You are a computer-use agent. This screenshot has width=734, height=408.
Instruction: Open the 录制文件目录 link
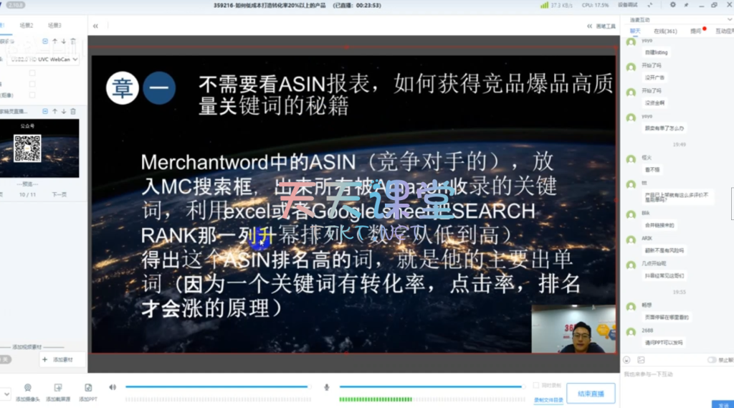pyautogui.click(x=548, y=399)
